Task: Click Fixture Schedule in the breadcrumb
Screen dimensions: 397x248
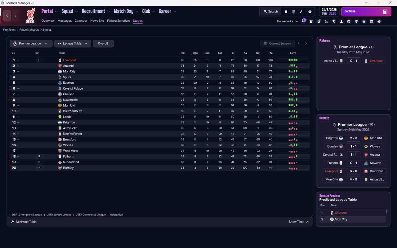Action: (29, 30)
